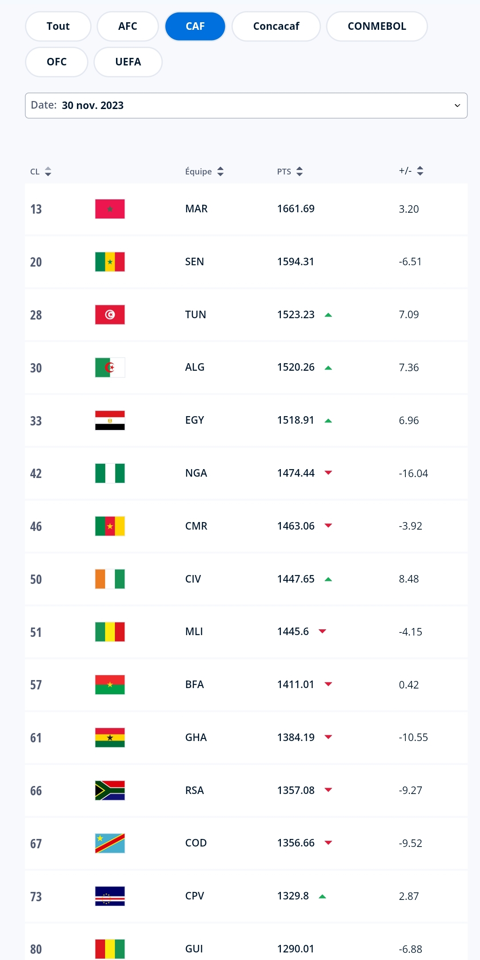Sort rankings by CL column arrows
480x960 pixels.
48,171
